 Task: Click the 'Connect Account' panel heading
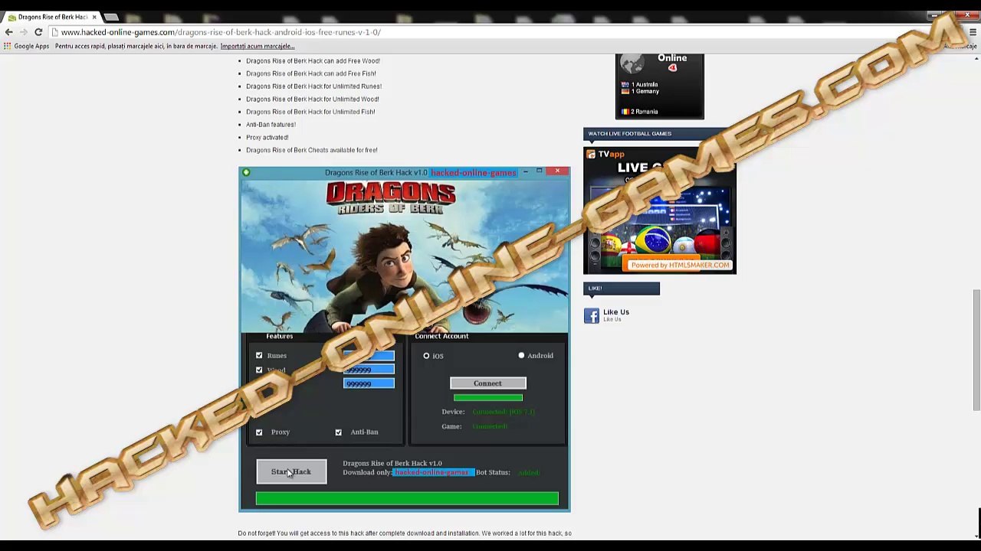tap(441, 336)
